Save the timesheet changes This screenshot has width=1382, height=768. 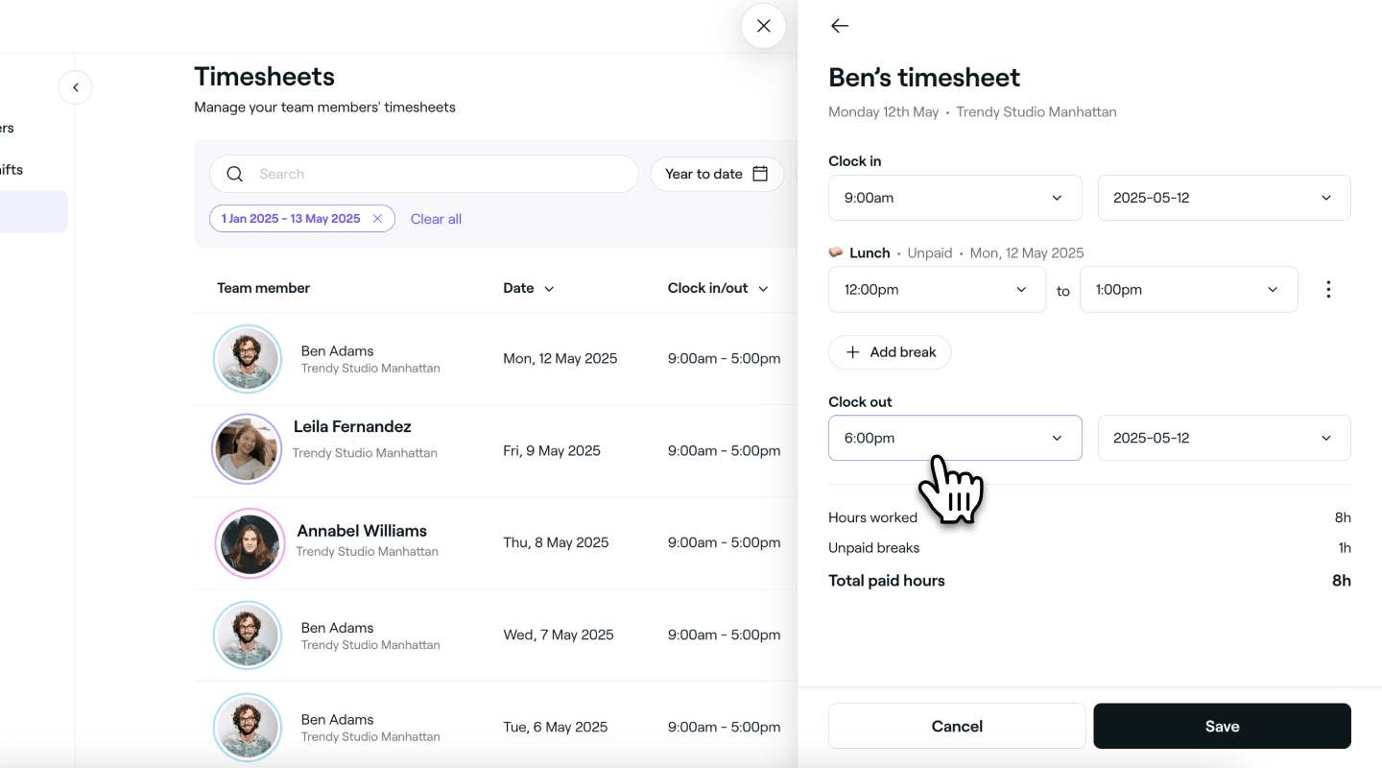(1222, 726)
